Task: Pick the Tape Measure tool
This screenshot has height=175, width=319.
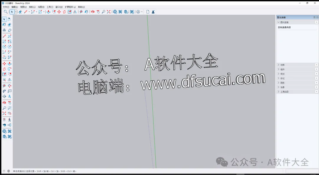Action: tap(4, 86)
